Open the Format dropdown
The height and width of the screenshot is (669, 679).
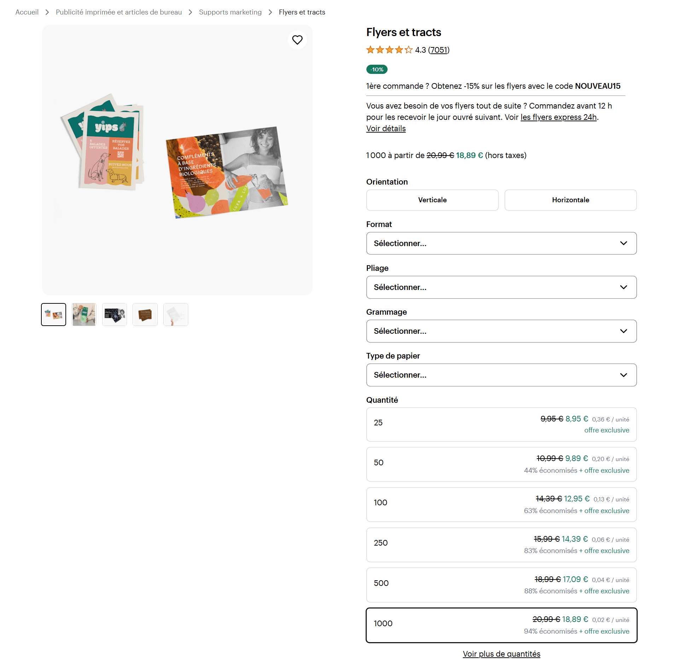point(501,243)
